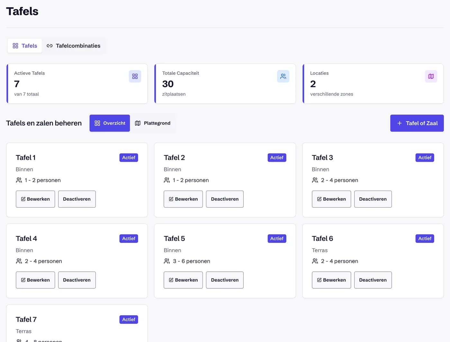Deactivate Tafel 3
450x342 pixels.
(x=373, y=199)
